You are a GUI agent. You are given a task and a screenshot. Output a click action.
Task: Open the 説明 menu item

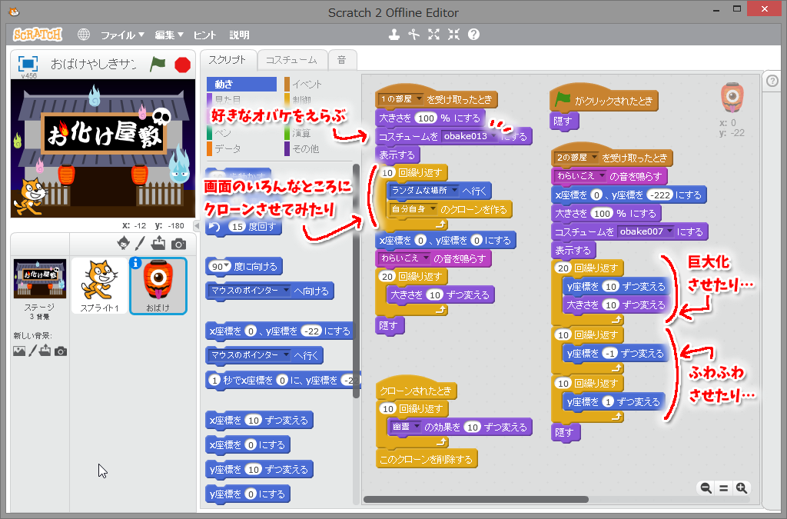click(240, 35)
